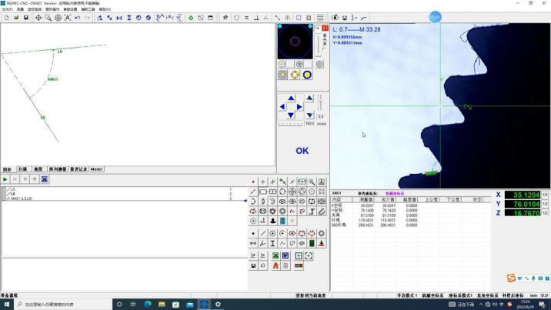The width and height of the screenshot is (551, 310).
Task: Open the second menu in the menu bar
Action: [x=19, y=9]
